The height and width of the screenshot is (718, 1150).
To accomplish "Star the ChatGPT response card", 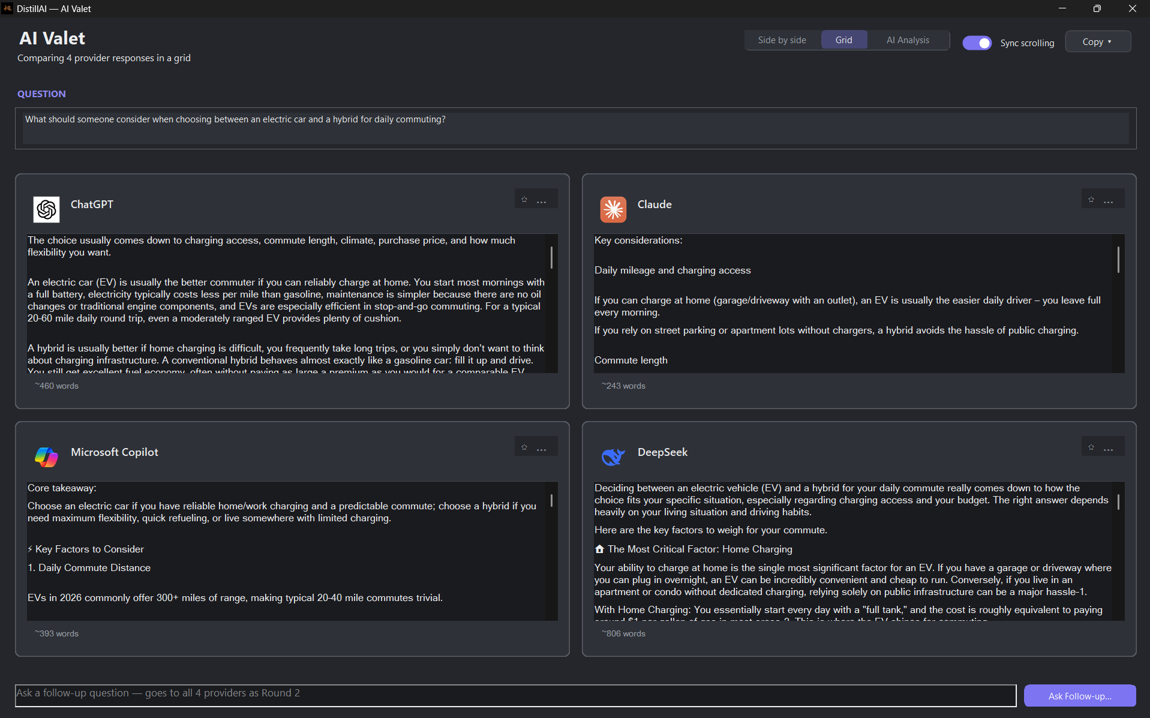I will [x=524, y=200].
